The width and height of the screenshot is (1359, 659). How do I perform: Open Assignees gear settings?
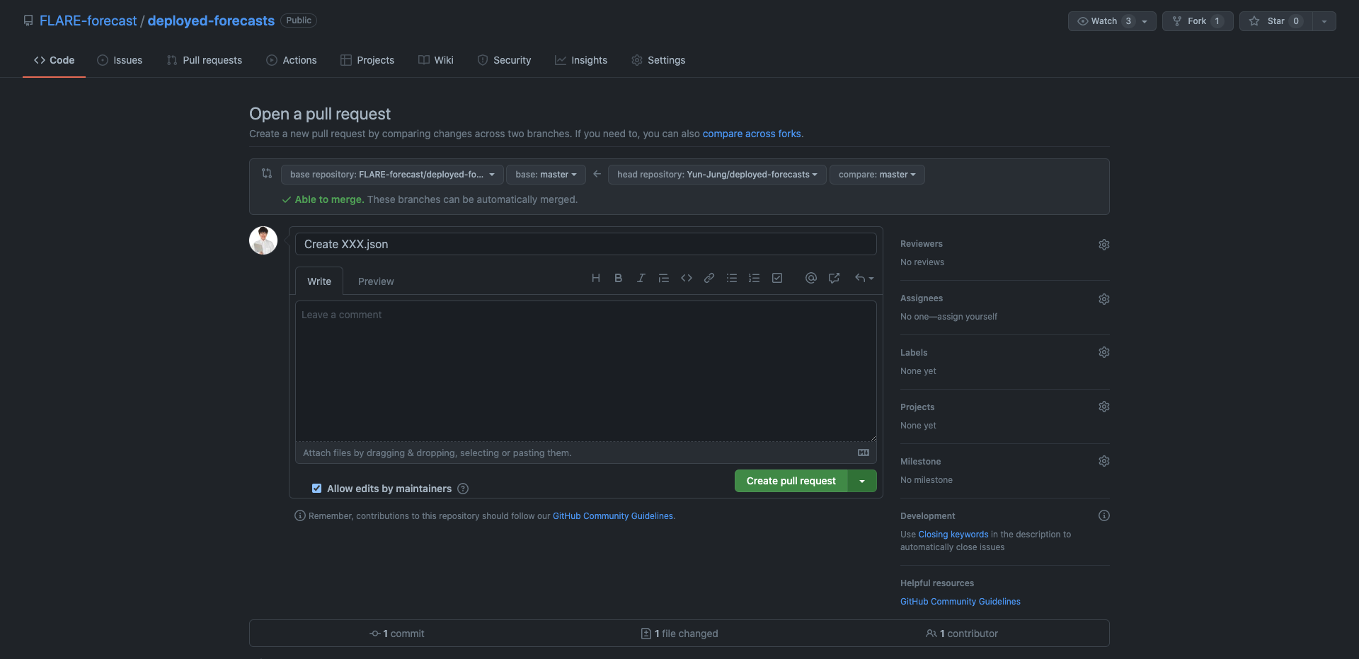tap(1104, 299)
